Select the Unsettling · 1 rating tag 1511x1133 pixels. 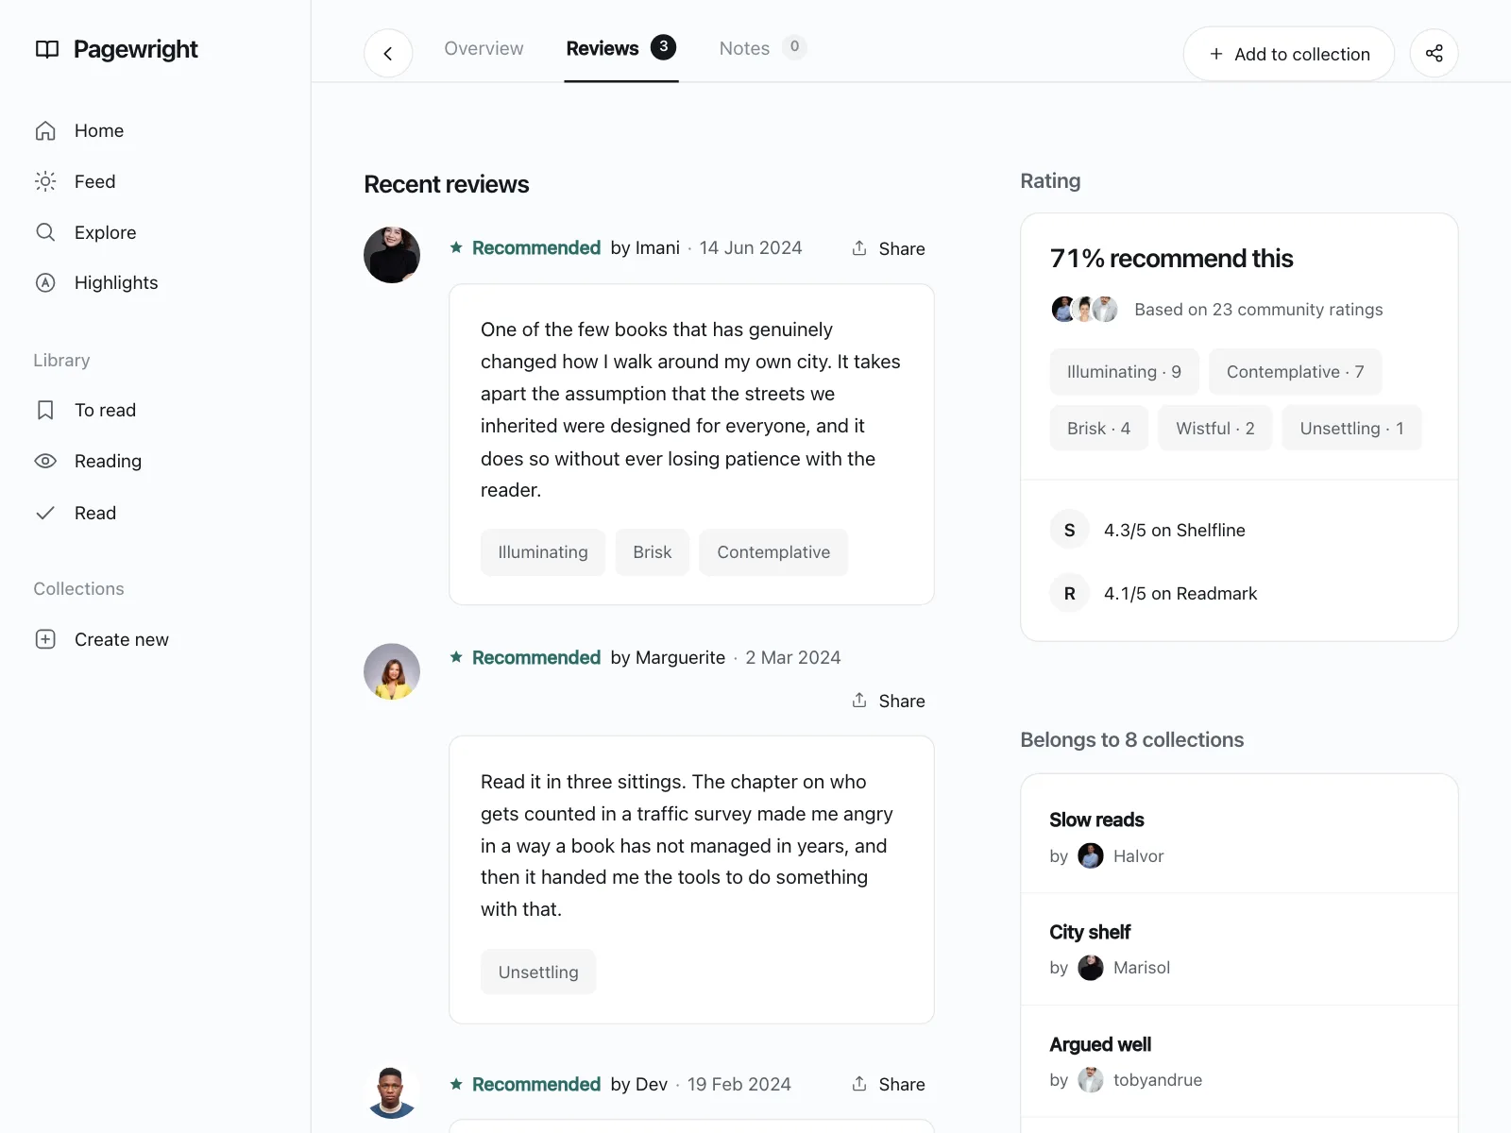click(1351, 429)
